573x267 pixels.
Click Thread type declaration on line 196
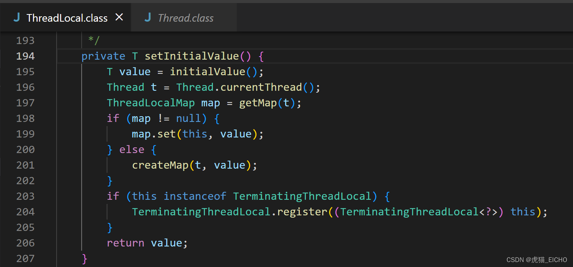coord(126,87)
